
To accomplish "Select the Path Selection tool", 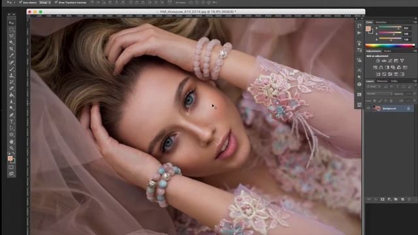I will [11, 128].
